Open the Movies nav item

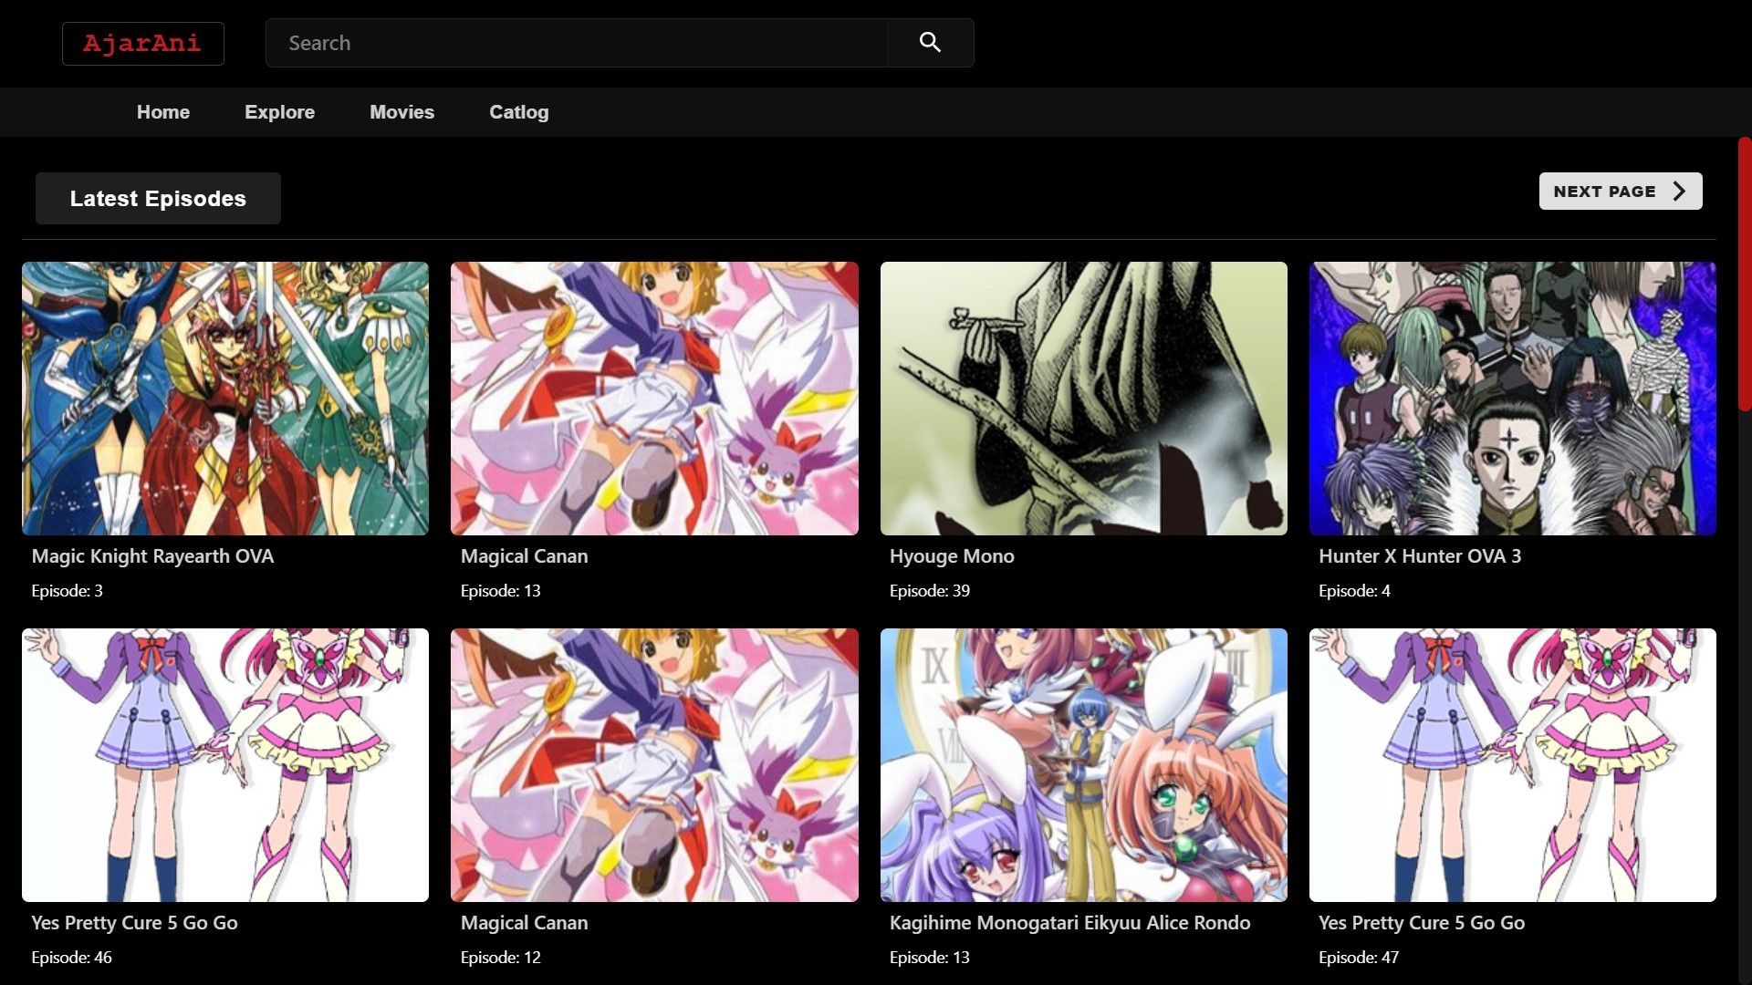401,112
